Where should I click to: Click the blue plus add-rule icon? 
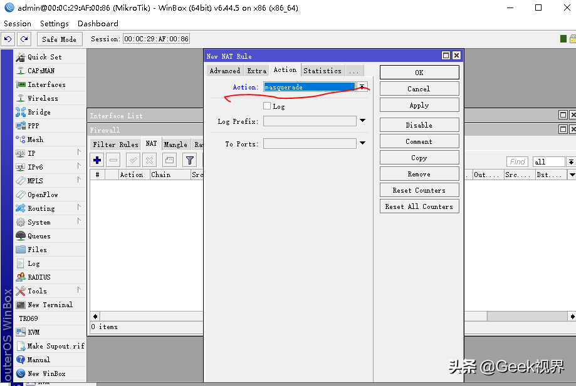[97, 160]
